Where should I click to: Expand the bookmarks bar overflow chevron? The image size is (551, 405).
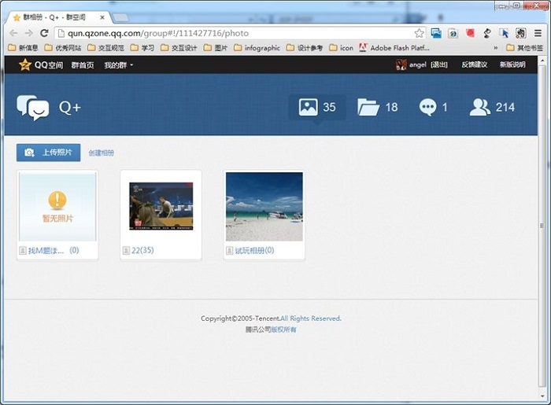[x=495, y=48]
